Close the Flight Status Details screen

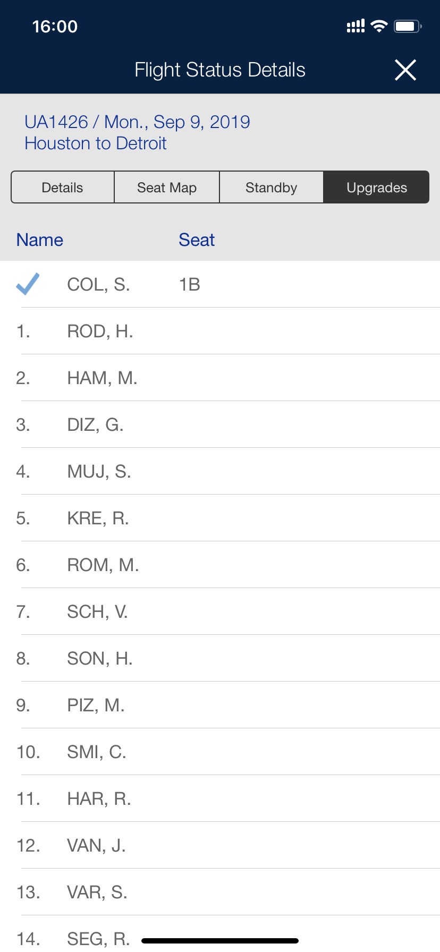pos(405,70)
